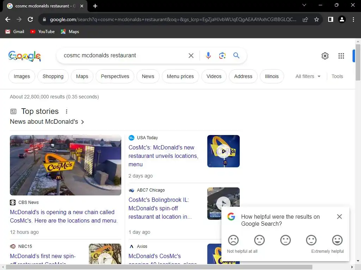The width and height of the screenshot is (361, 270).
Task: Click the Google holiday logo
Action: pos(25,56)
